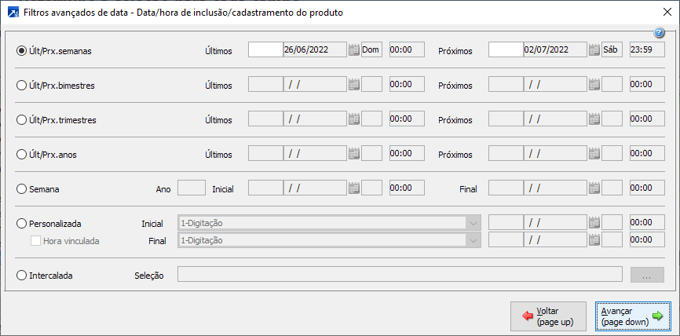680x336 pixels.
Task: Click calendar icon for Personalizada Inicial date
Action: [x=594, y=223]
